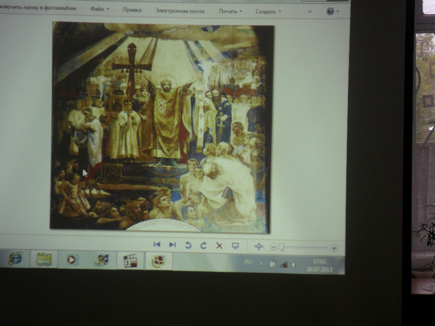Show hidden system tray icons
Screen dimensions: 435x326
coord(261,264)
